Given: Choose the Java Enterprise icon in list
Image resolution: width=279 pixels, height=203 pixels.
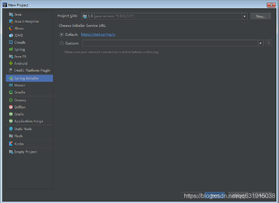Looking at the screenshot, I should pos(11,21).
